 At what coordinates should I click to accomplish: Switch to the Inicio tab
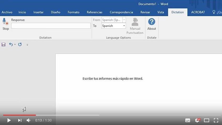(22, 12)
